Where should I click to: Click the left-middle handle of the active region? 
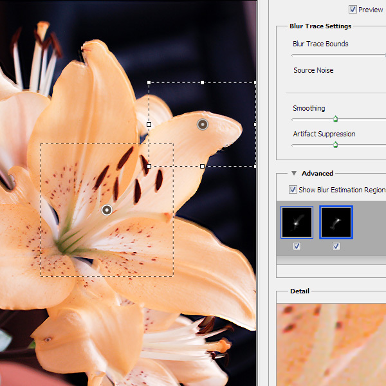coord(149,124)
